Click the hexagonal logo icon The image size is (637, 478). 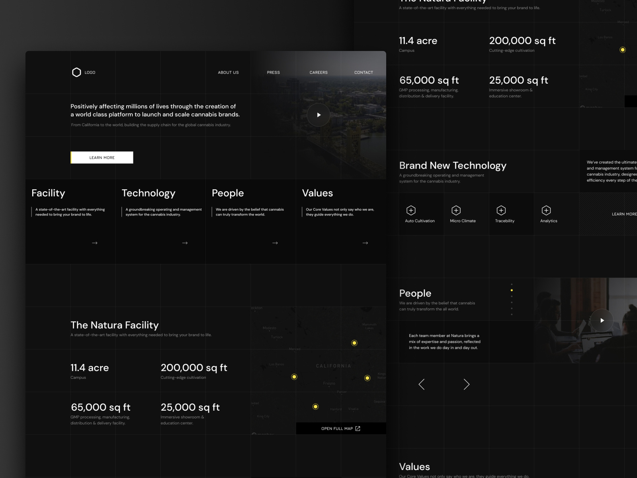(77, 72)
